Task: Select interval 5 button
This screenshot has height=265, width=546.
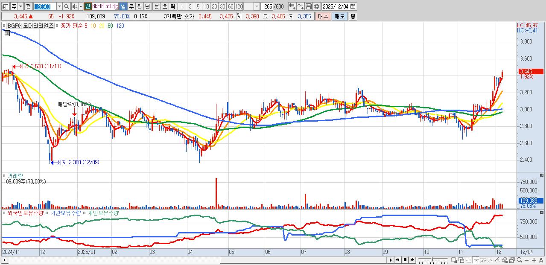Action: pos(198,6)
